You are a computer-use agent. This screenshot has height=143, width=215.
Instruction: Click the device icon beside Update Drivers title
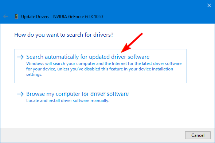click(16, 17)
